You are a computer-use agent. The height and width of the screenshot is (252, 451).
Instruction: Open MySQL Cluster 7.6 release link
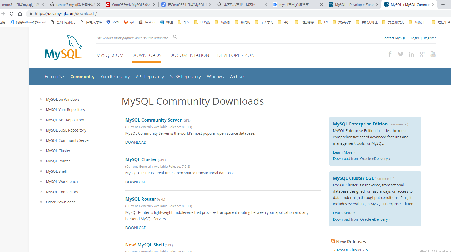point(352,250)
